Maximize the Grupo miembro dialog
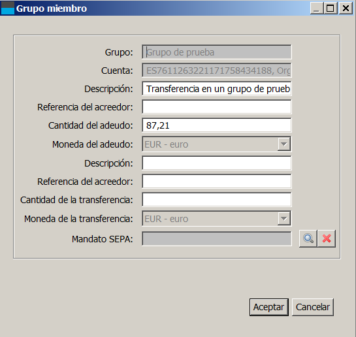 point(331,8)
